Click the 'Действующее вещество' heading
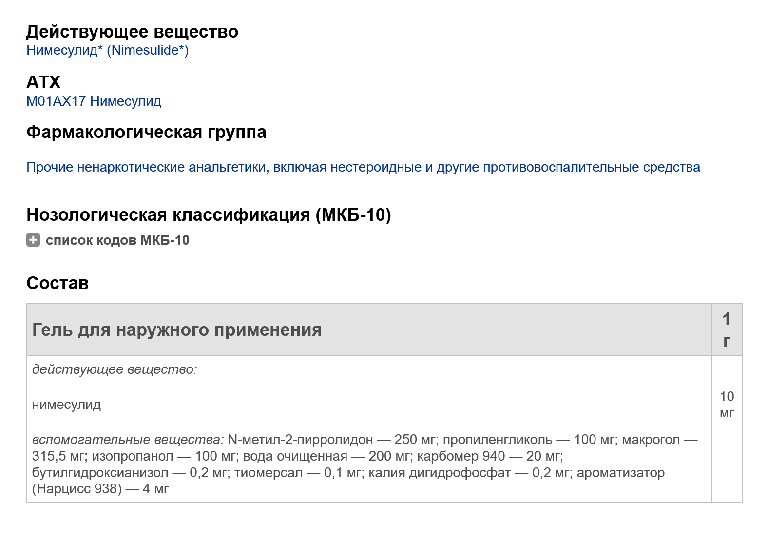This screenshot has height=542, width=768. click(132, 32)
